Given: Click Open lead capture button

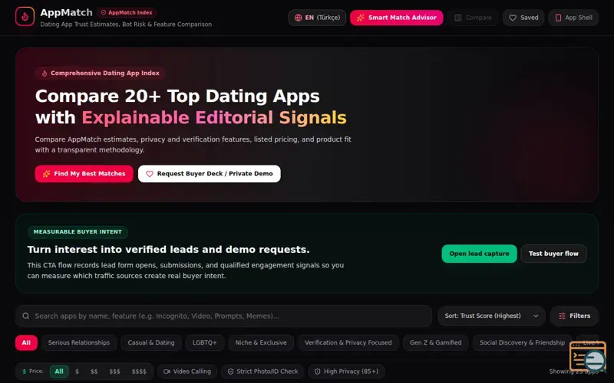Looking at the screenshot, I should (479, 254).
